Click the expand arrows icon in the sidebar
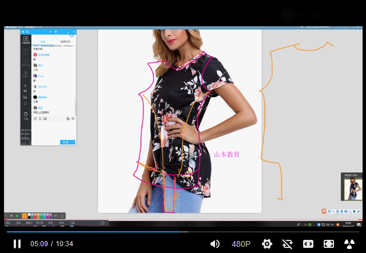Screen dimensions: 366x253 pyautogui.click(x=25, y=103)
